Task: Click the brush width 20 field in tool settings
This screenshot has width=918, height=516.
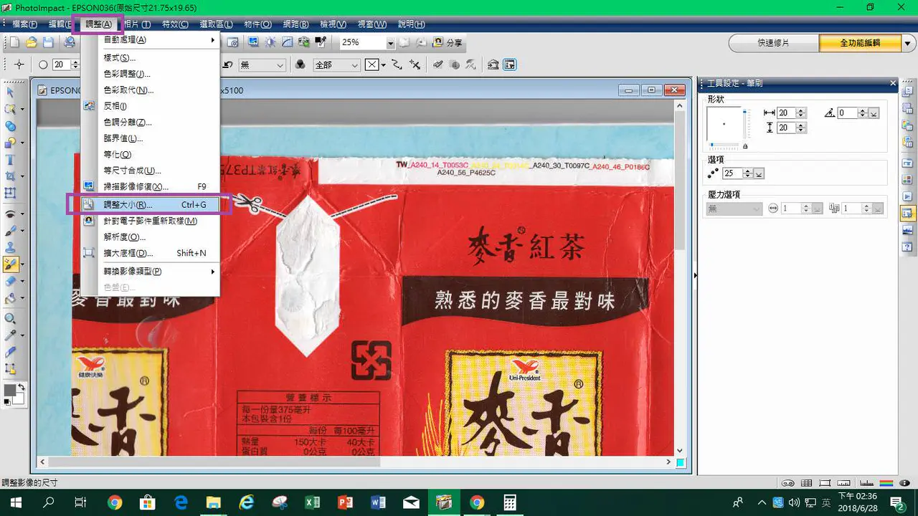Action: pos(787,113)
